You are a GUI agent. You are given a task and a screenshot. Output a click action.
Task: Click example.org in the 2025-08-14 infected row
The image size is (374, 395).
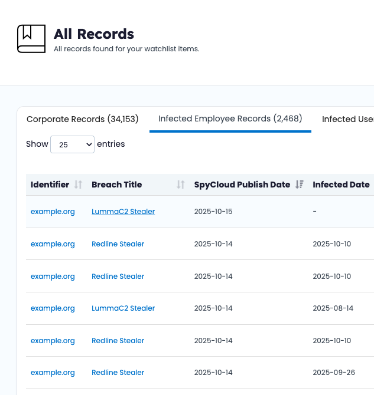click(53, 308)
